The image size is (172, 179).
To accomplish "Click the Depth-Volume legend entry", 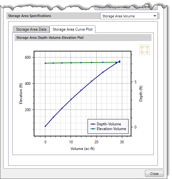I will coord(106,124).
